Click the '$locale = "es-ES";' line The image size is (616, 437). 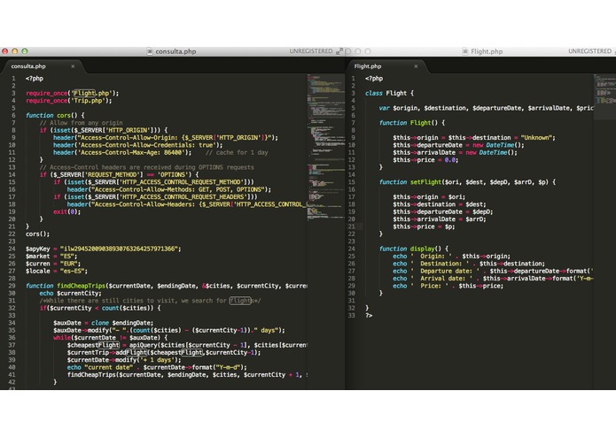tap(57, 272)
